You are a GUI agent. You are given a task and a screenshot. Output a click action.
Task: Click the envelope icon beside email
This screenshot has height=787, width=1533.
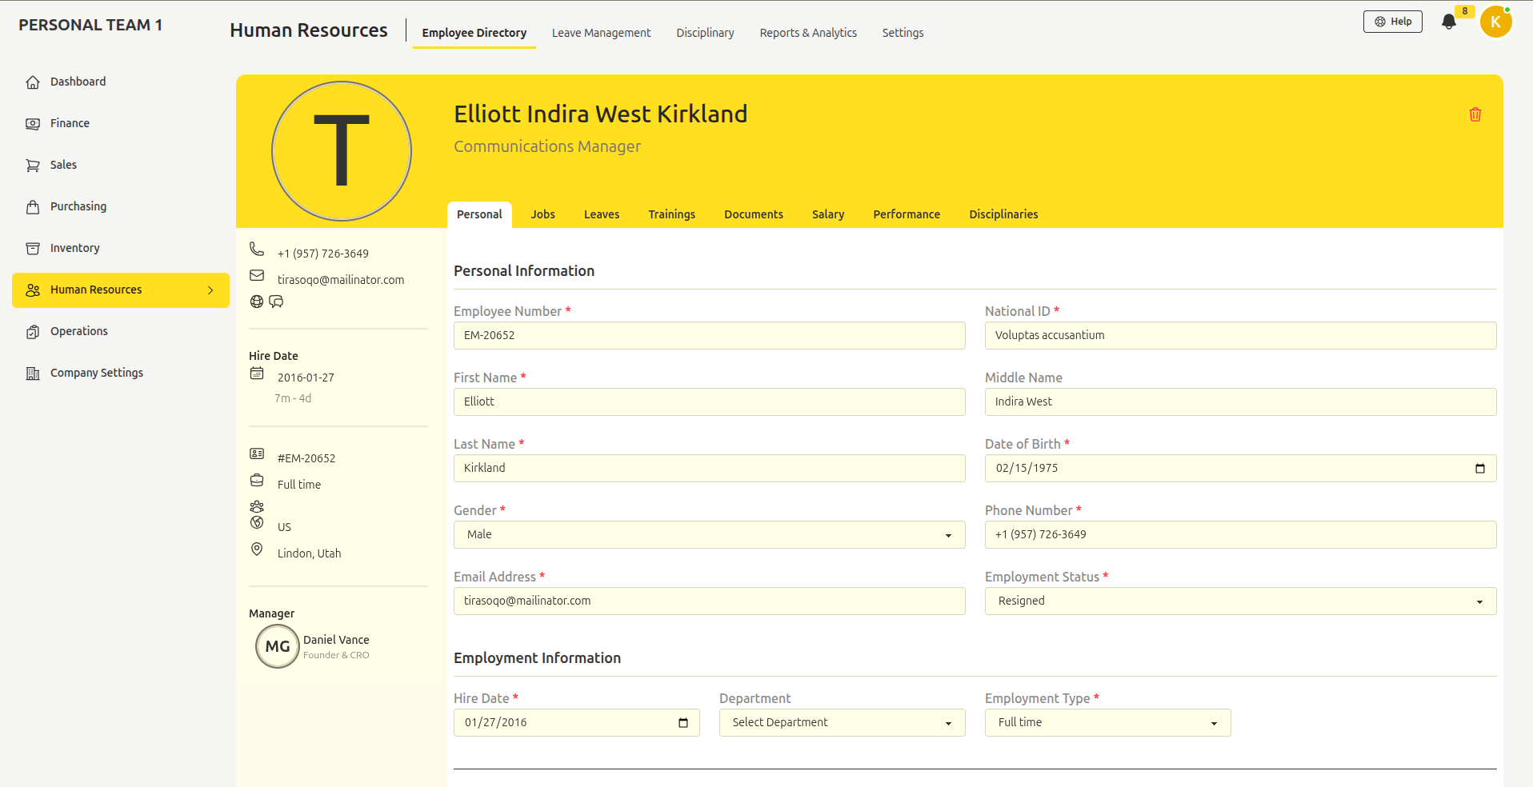pyautogui.click(x=257, y=275)
